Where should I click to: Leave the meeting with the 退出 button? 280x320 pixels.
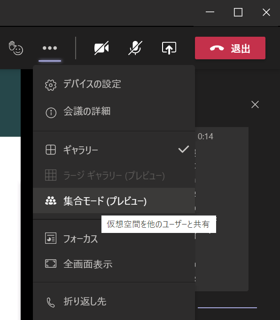click(x=230, y=48)
